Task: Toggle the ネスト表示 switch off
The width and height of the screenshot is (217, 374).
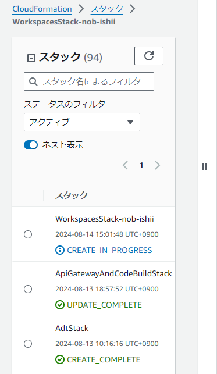Action: coord(31,145)
